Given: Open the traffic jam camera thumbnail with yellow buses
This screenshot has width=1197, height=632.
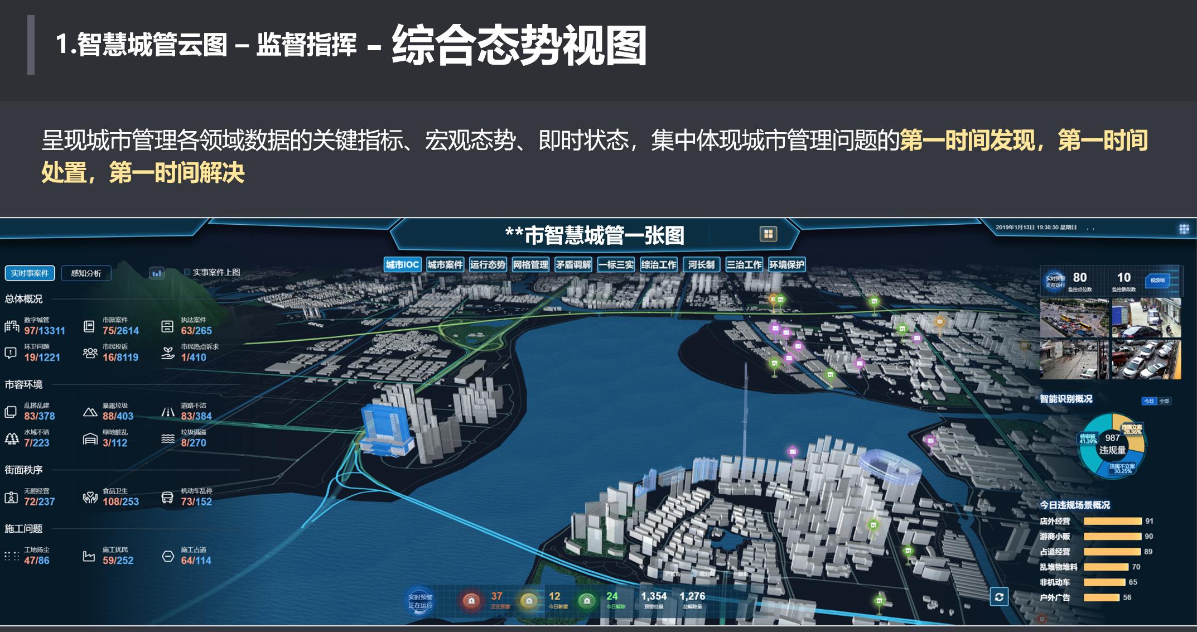Looking at the screenshot, I should click(1074, 317).
